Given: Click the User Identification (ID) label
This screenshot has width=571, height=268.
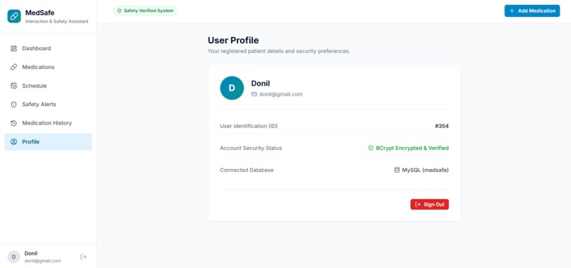Looking at the screenshot, I should click(x=249, y=126).
